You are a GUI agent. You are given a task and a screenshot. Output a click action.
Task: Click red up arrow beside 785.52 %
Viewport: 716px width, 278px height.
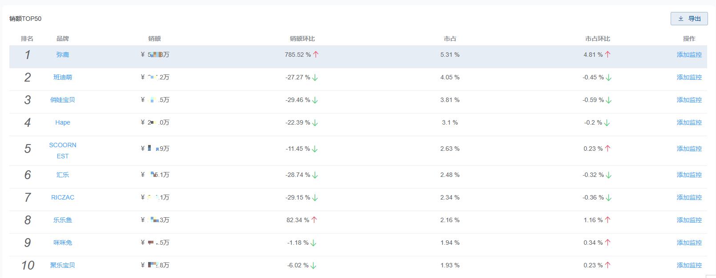[x=316, y=55]
